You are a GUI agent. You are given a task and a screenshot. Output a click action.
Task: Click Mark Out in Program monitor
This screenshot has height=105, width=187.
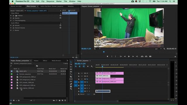115,56
